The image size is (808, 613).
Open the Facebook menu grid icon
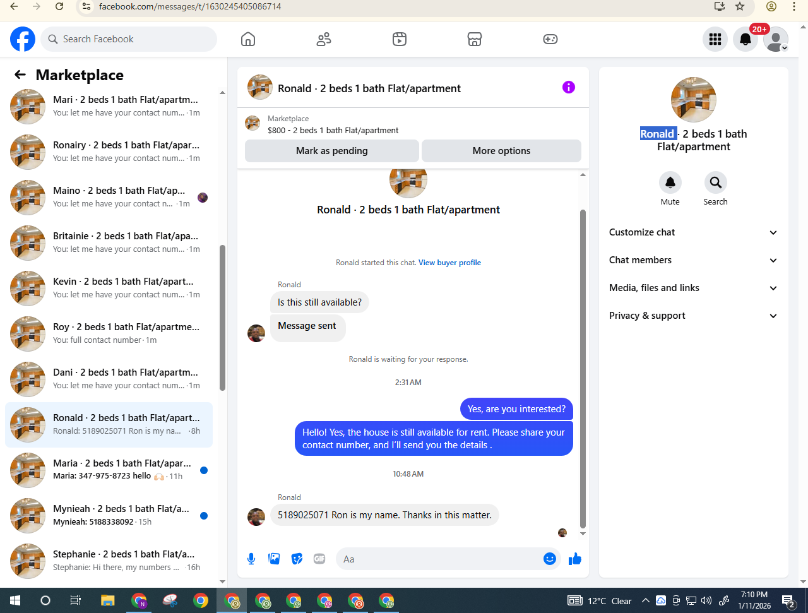tap(715, 39)
